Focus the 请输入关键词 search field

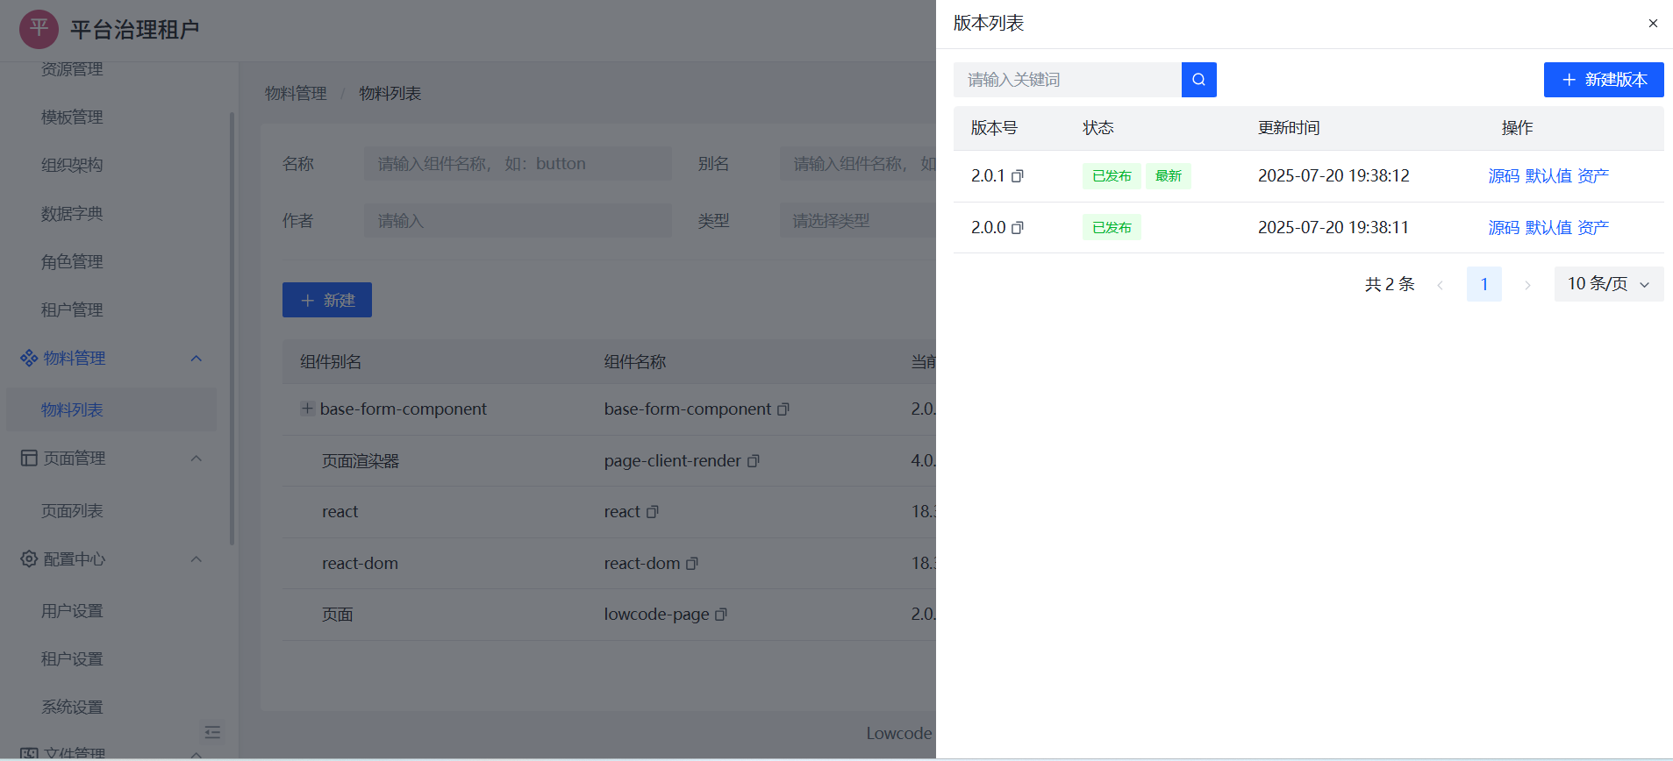pos(1067,80)
